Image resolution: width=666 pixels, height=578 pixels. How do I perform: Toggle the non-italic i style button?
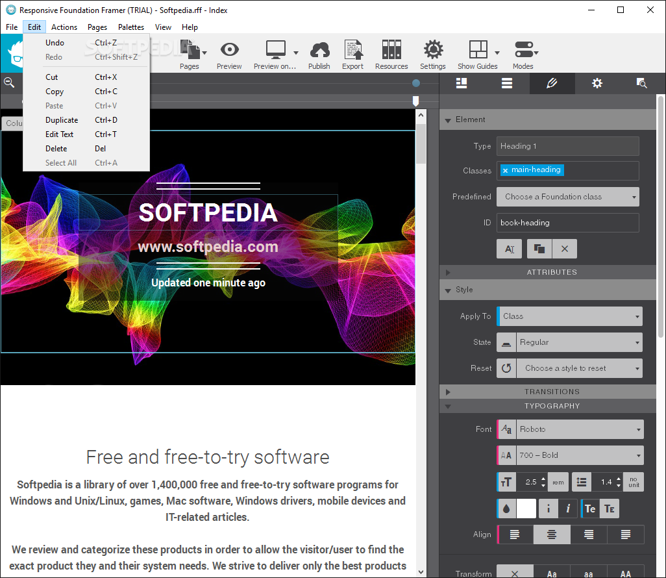549,509
